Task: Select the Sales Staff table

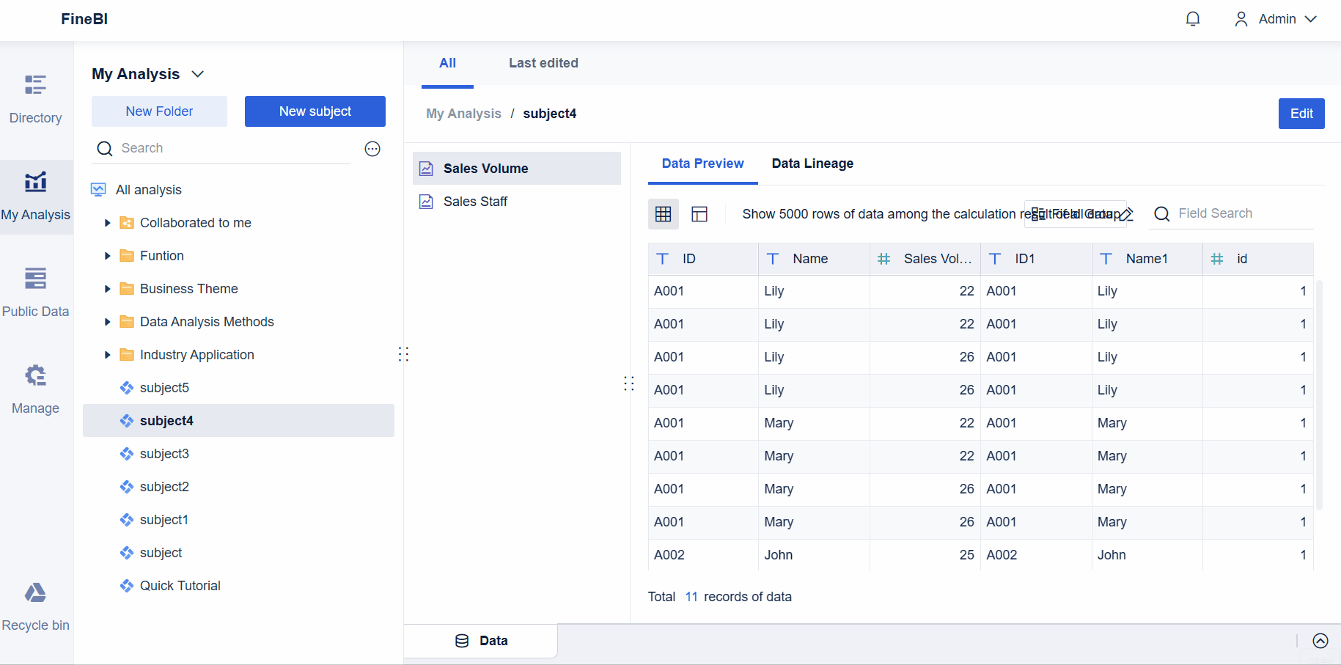Action: [475, 202]
